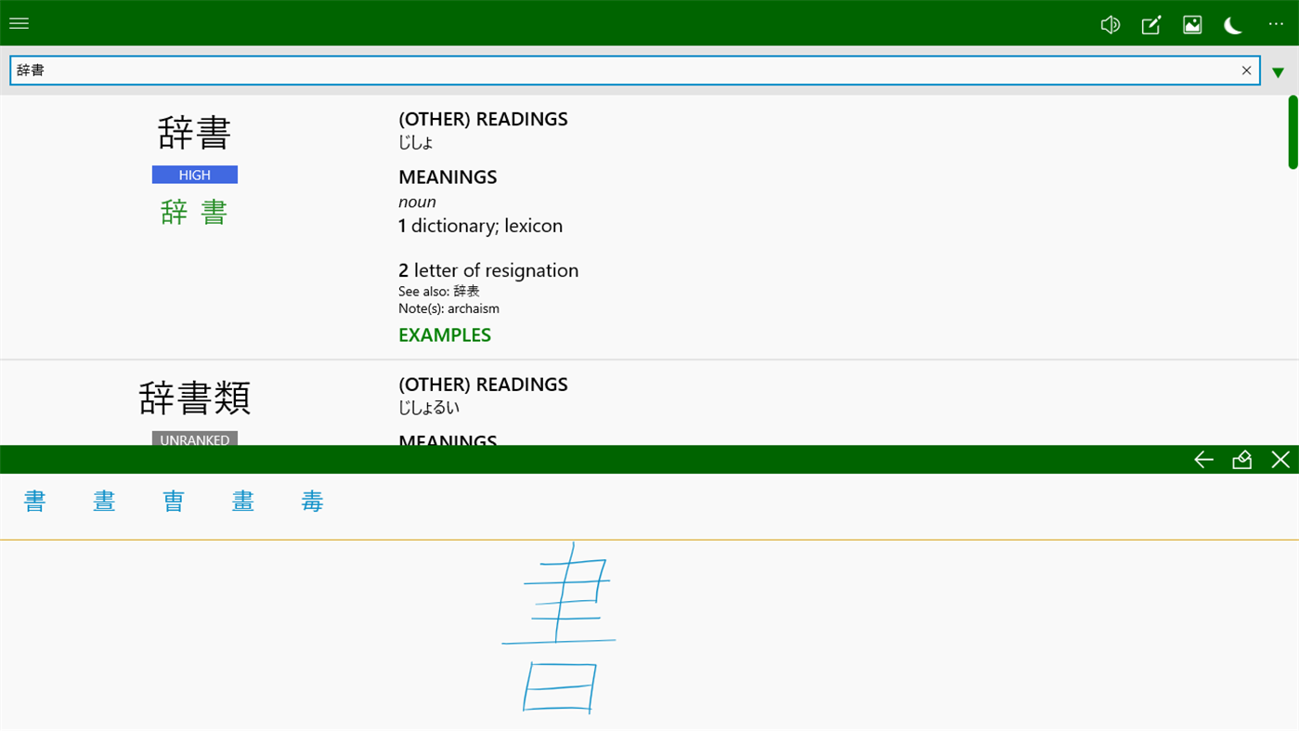Open the green search filter dropdown

(x=1278, y=72)
